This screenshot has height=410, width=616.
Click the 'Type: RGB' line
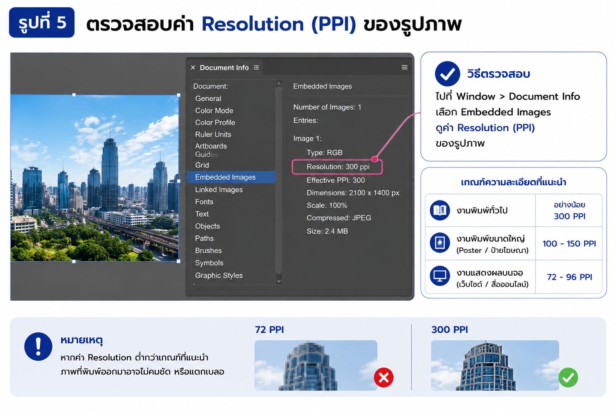[324, 153]
